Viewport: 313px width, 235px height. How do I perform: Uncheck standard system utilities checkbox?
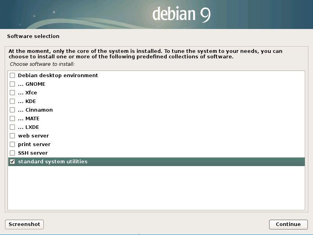point(13,161)
